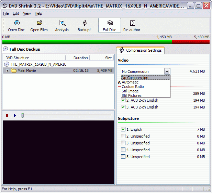Open the File menu

click(6, 13)
